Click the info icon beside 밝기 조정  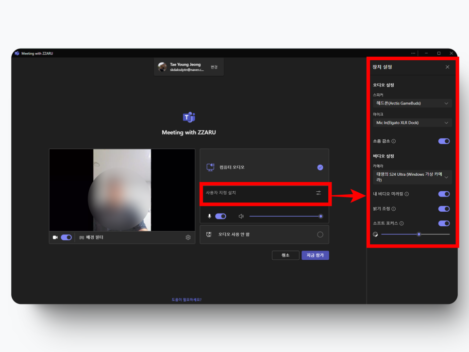(x=394, y=209)
